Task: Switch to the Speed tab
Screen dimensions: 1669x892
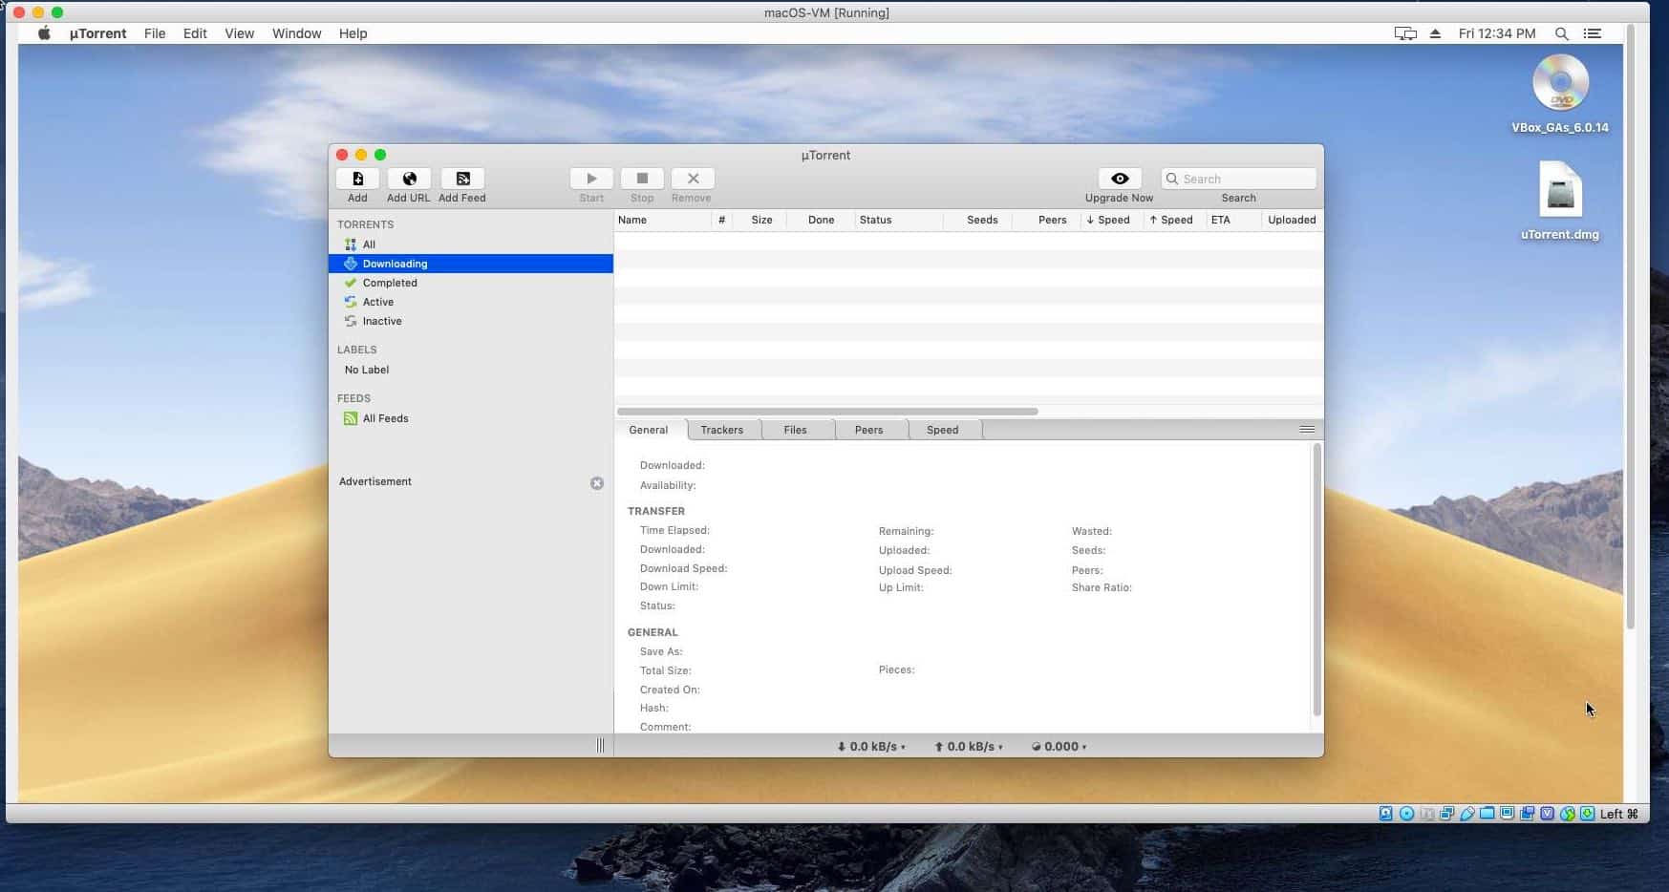Action: 943,430
